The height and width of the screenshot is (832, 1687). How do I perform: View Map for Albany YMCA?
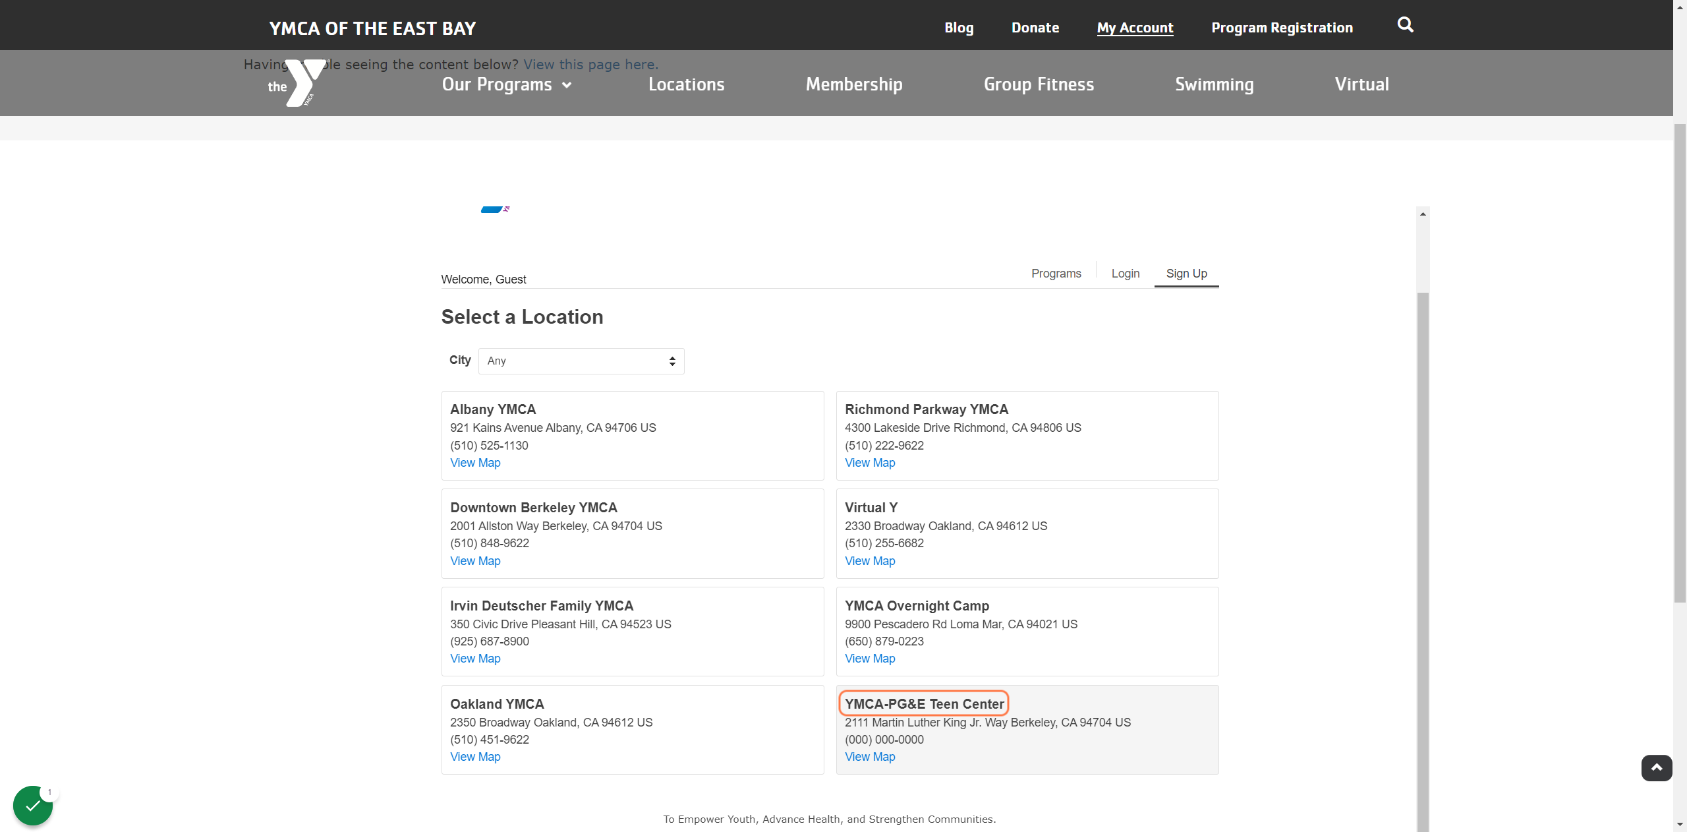click(475, 463)
